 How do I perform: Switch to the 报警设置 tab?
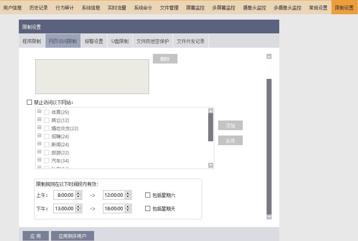[x=94, y=40]
